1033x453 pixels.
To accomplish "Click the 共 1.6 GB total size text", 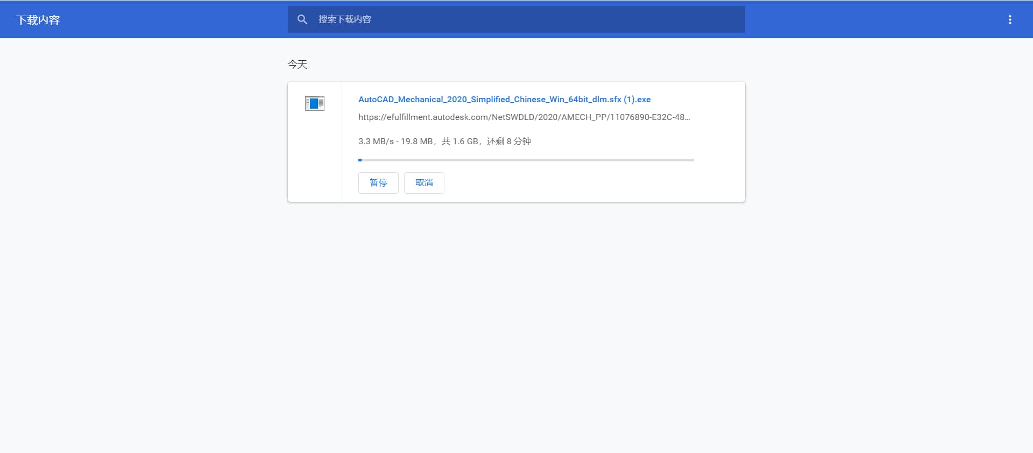I will 459,141.
